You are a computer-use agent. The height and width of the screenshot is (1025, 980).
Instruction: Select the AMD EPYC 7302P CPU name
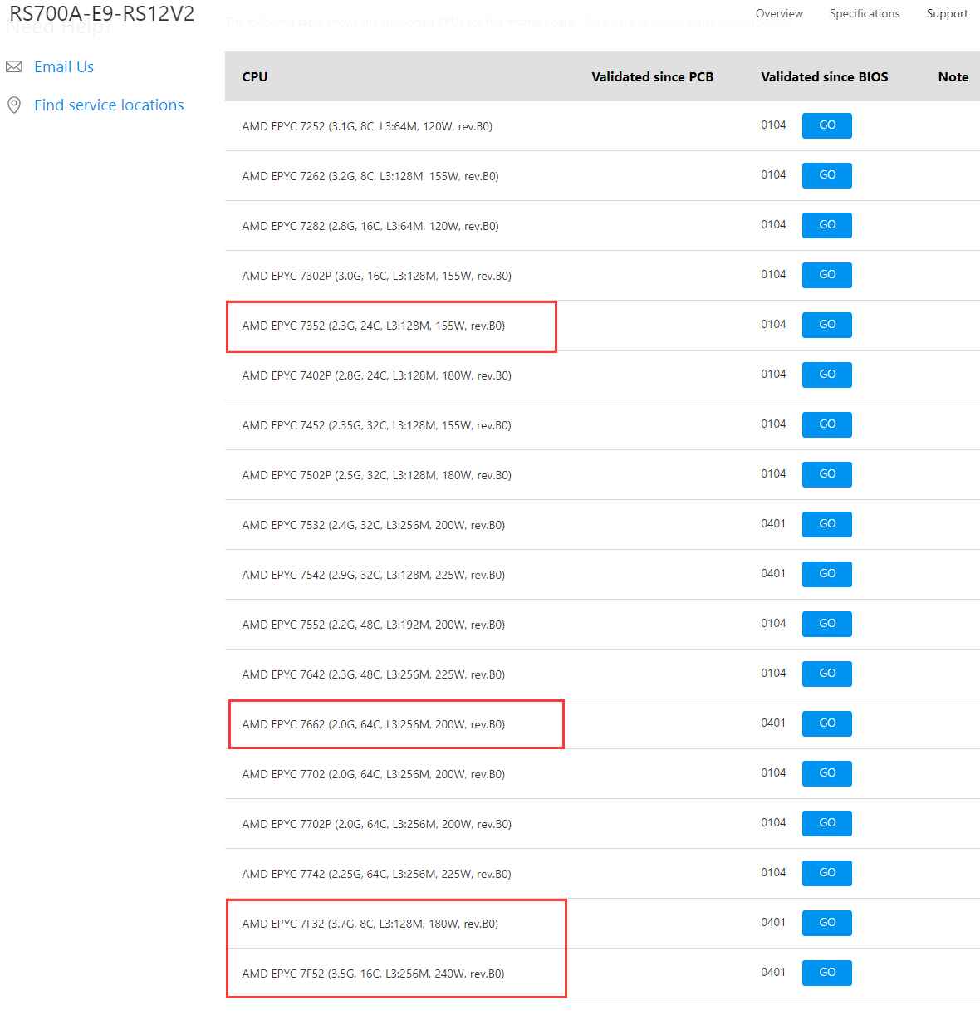[376, 276]
